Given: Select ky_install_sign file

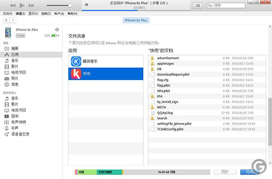Looking at the screenshot, I should pyautogui.click(x=207, y=102).
